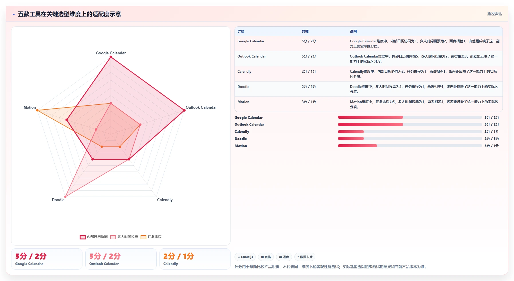The width and height of the screenshot is (514, 281).
Task: Click the Motion table row name
Action: click(x=243, y=102)
